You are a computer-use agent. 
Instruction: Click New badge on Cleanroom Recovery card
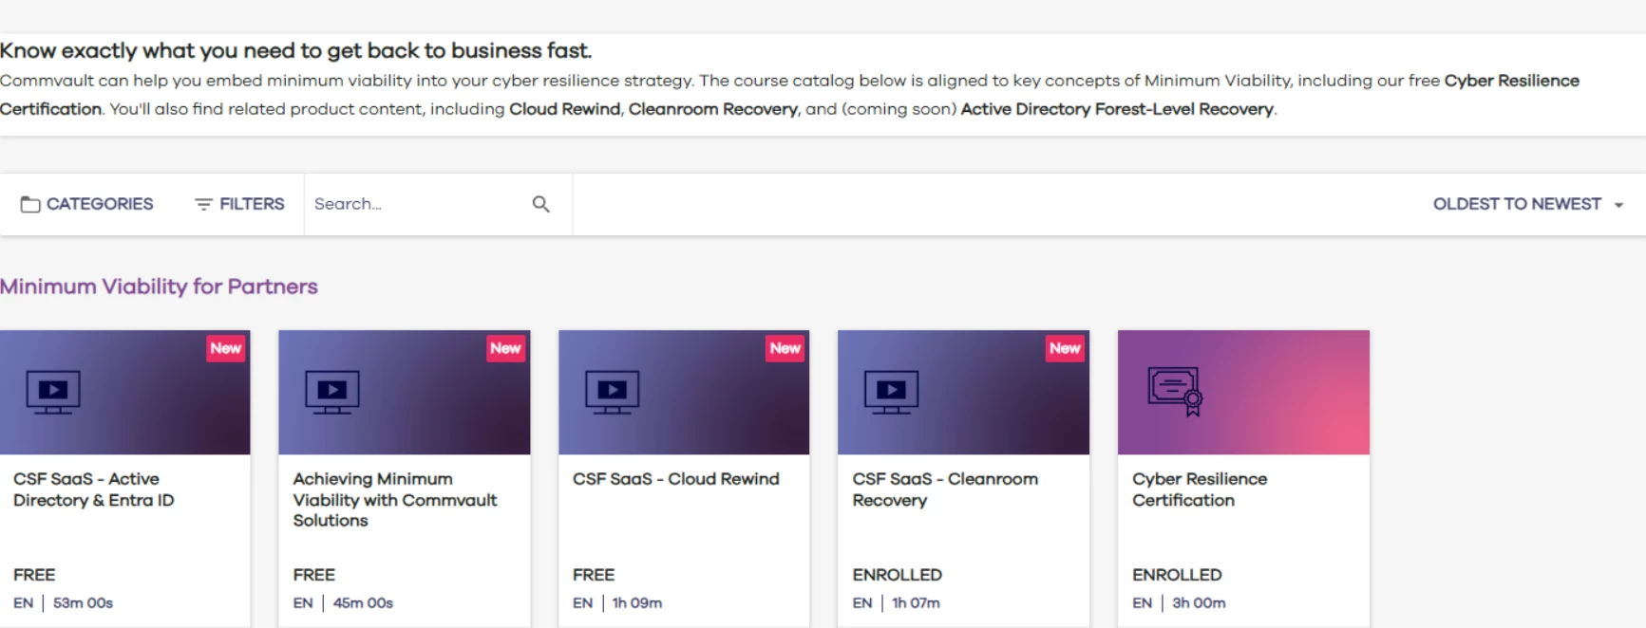1065,348
